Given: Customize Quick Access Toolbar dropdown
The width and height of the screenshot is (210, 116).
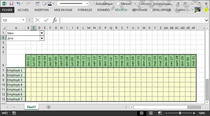Looking at the screenshot, I should point(135,4).
